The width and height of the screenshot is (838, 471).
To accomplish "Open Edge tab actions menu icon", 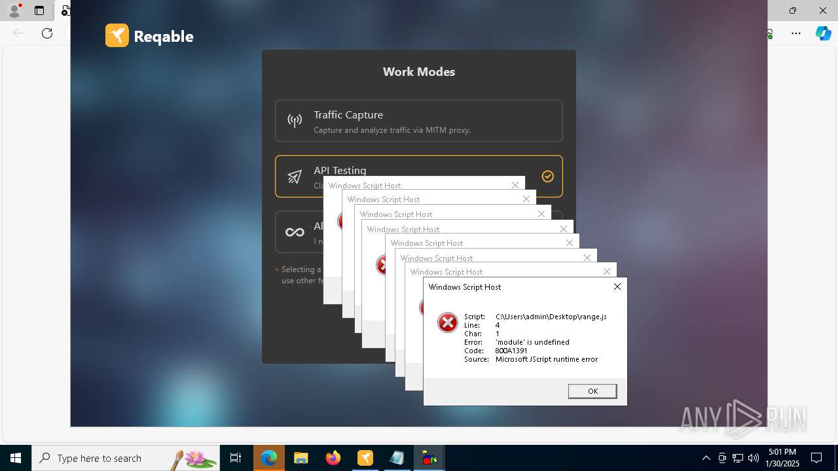I will point(39,10).
